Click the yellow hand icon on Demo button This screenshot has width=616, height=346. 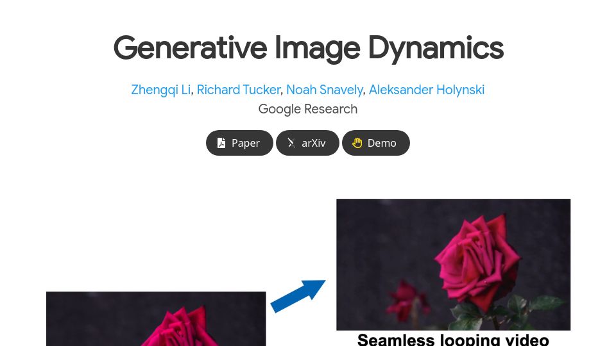click(x=357, y=143)
